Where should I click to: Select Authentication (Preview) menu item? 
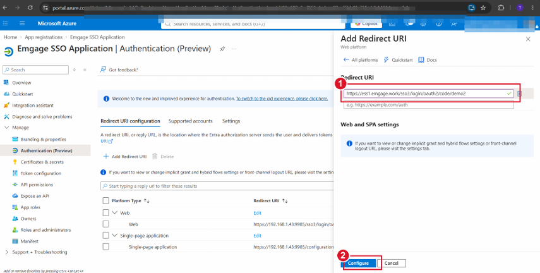click(x=46, y=150)
